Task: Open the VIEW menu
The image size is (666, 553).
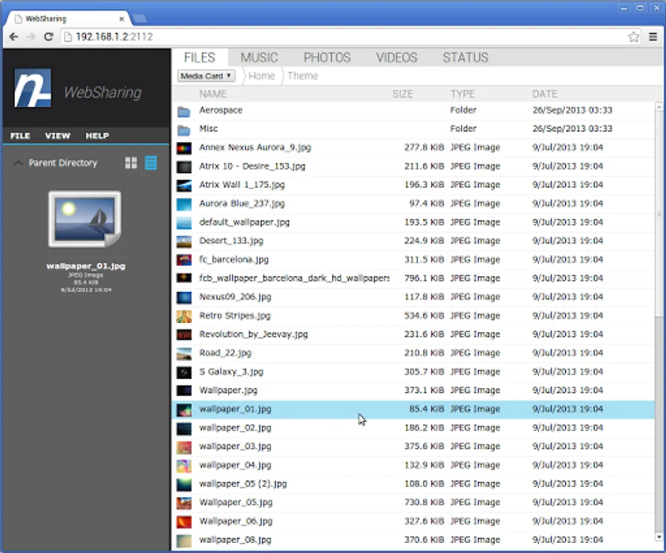Action: (58, 136)
